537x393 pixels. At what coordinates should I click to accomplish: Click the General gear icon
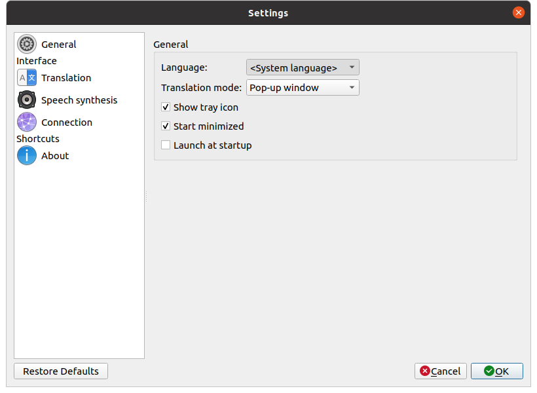coord(27,44)
